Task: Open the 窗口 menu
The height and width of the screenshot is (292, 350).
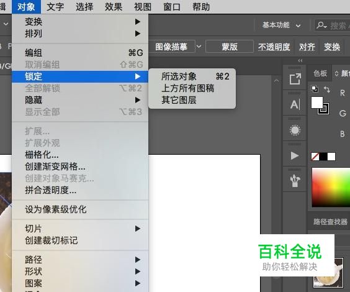Action: pyautogui.click(x=172, y=7)
